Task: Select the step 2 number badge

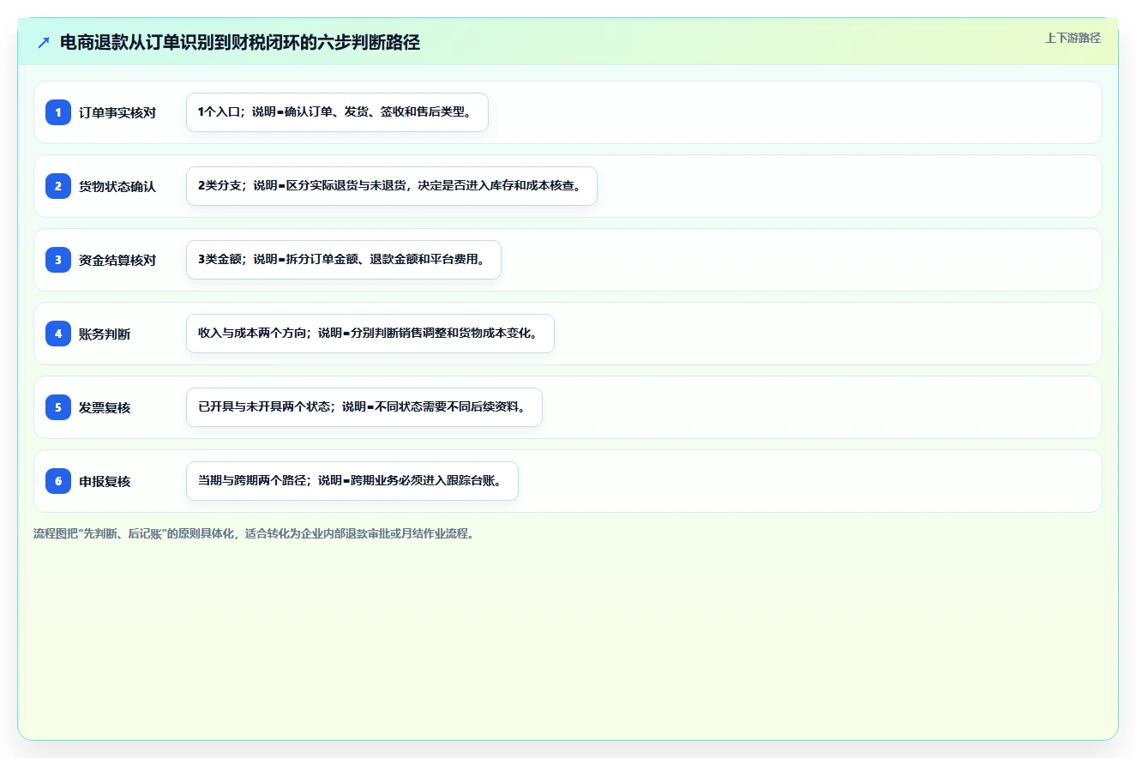Action: [58, 186]
